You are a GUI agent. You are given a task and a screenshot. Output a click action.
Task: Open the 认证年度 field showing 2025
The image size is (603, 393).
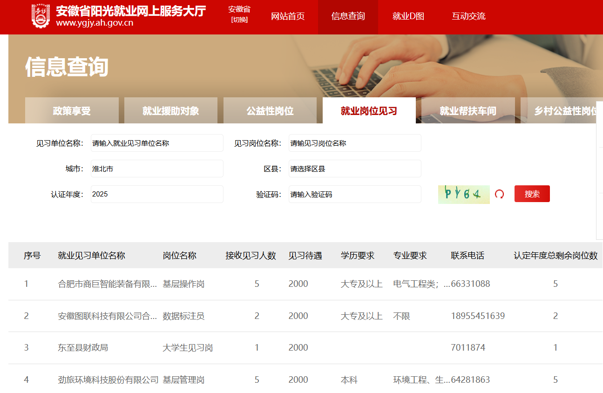(x=157, y=194)
